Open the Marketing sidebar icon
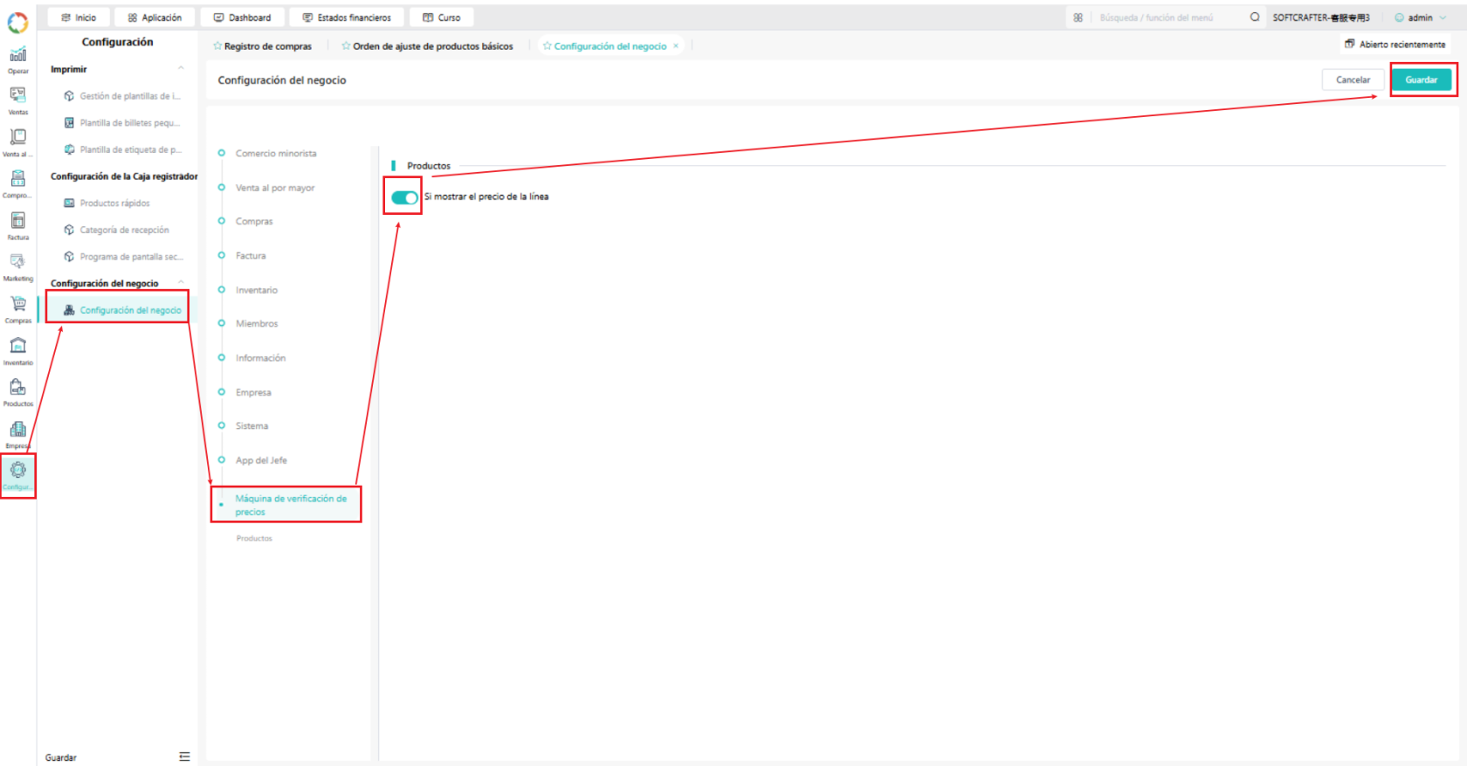 pyautogui.click(x=17, y=267)
